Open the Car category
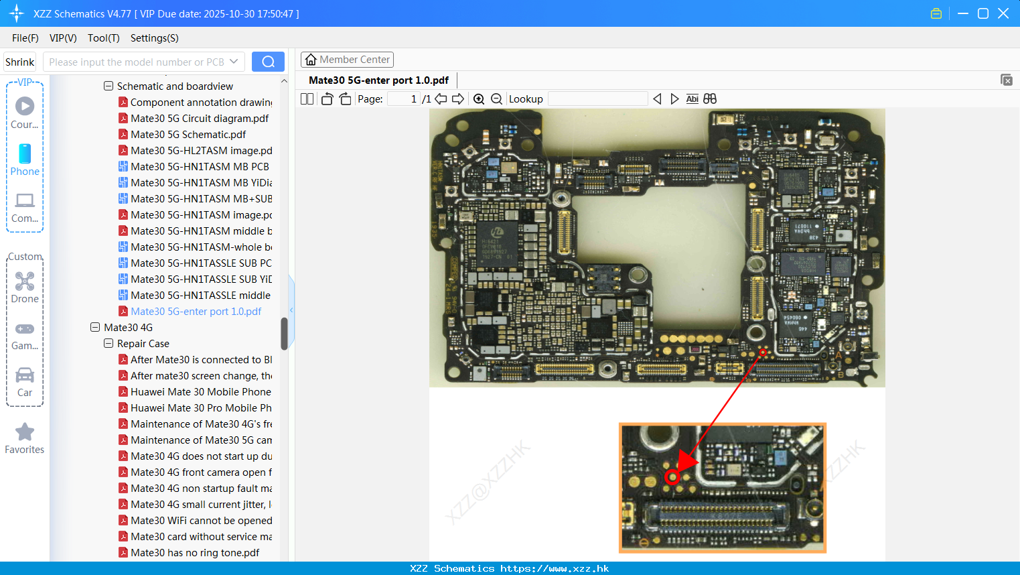This screenshot has width=1020, height=575. point(25,381)
